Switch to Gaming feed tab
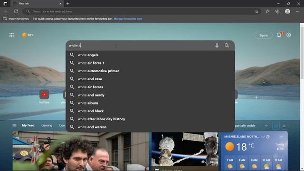 (x=47, y=125)
